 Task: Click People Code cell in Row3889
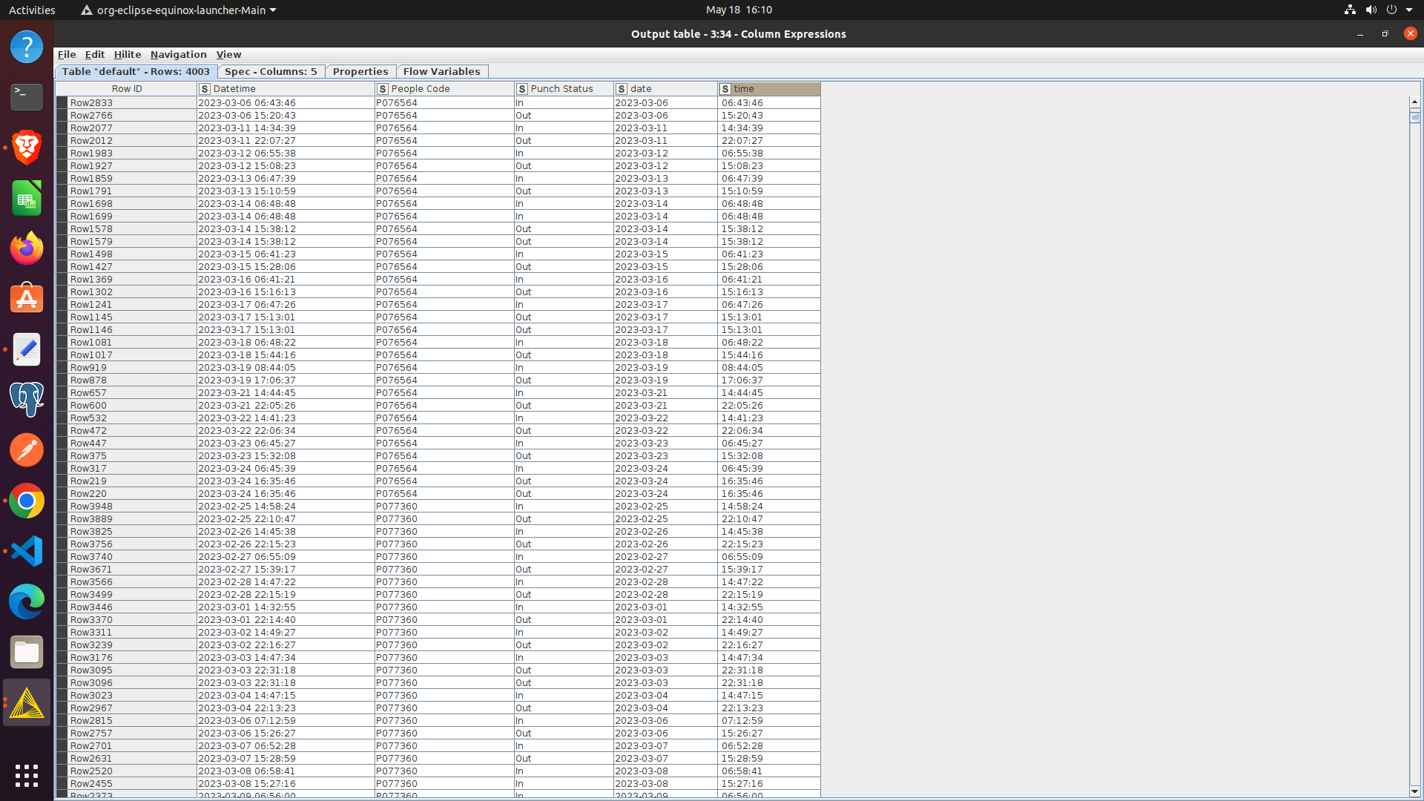tap(444, 519)
